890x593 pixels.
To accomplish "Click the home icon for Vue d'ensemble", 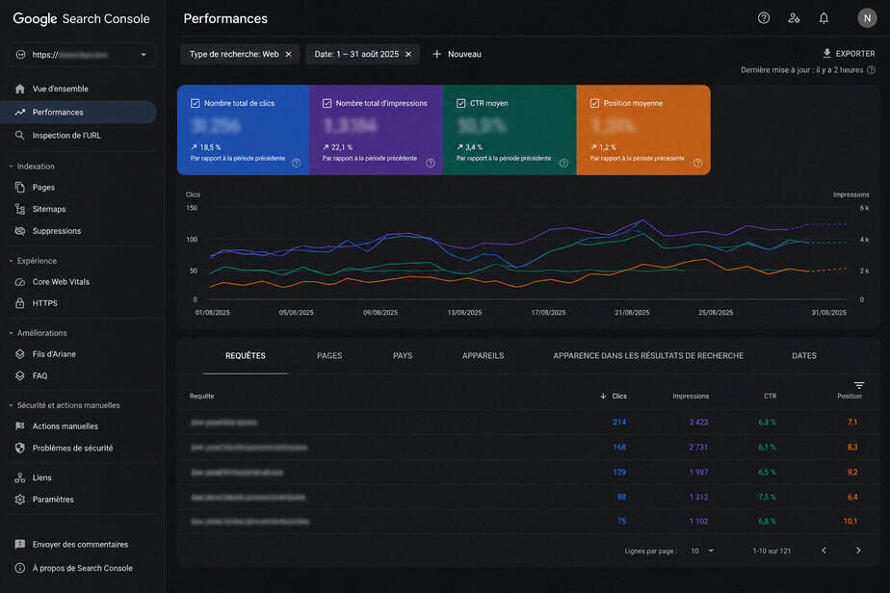I will tap(20, 89).
